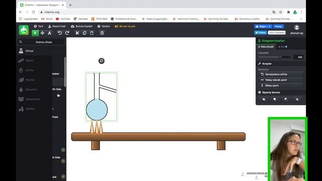Screen dimensions: 322x181
Task: Click the item list scrollbar
Action: point(65,72)
